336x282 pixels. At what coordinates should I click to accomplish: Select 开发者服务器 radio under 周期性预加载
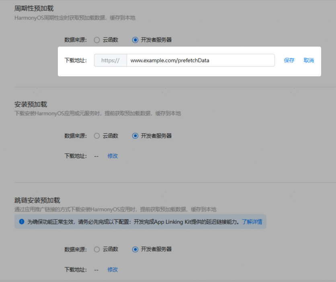pos(135,40)
